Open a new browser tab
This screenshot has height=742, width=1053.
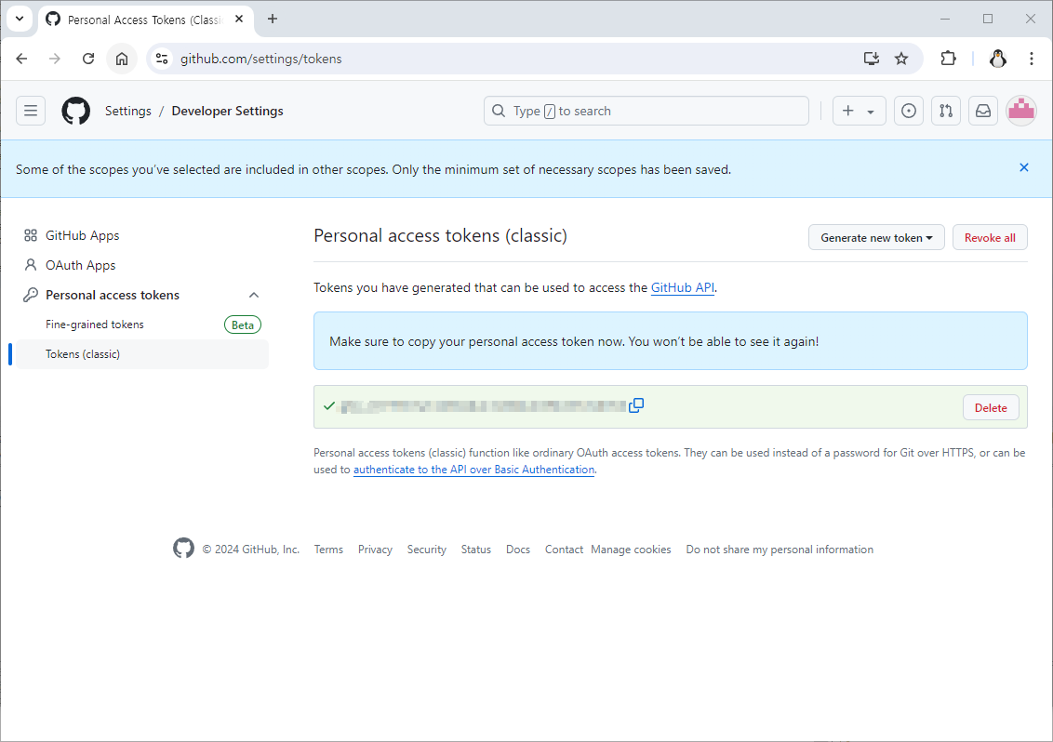[272, 19]
